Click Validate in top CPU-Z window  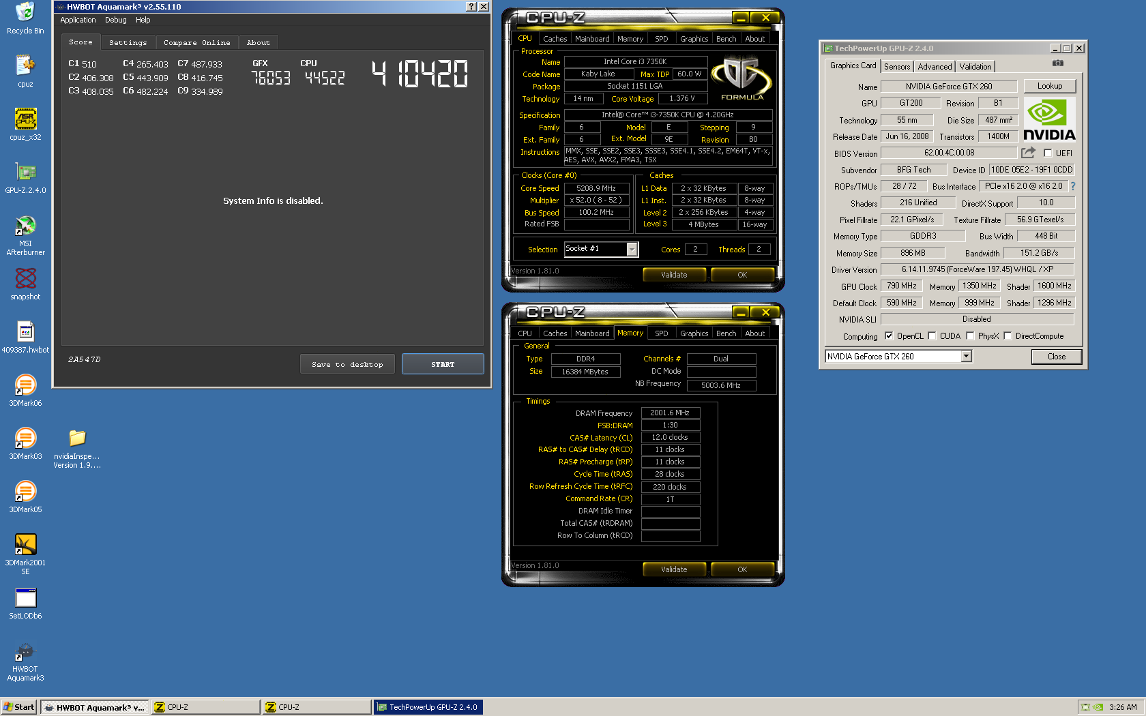point(674,275)
